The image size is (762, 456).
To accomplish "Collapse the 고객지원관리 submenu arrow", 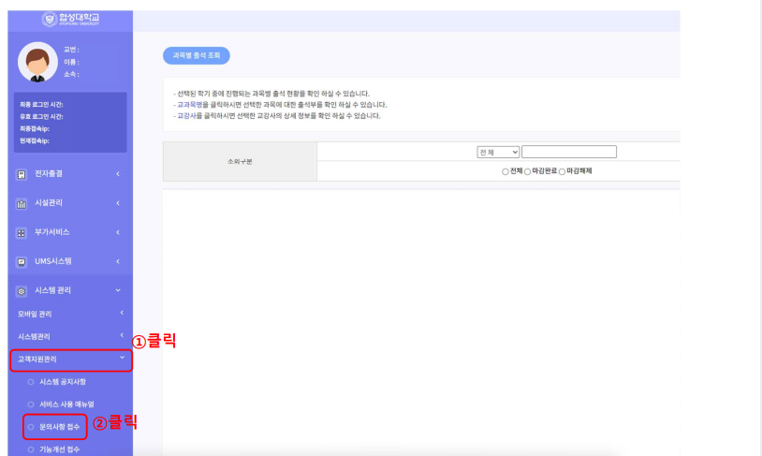I will point(122,358).
